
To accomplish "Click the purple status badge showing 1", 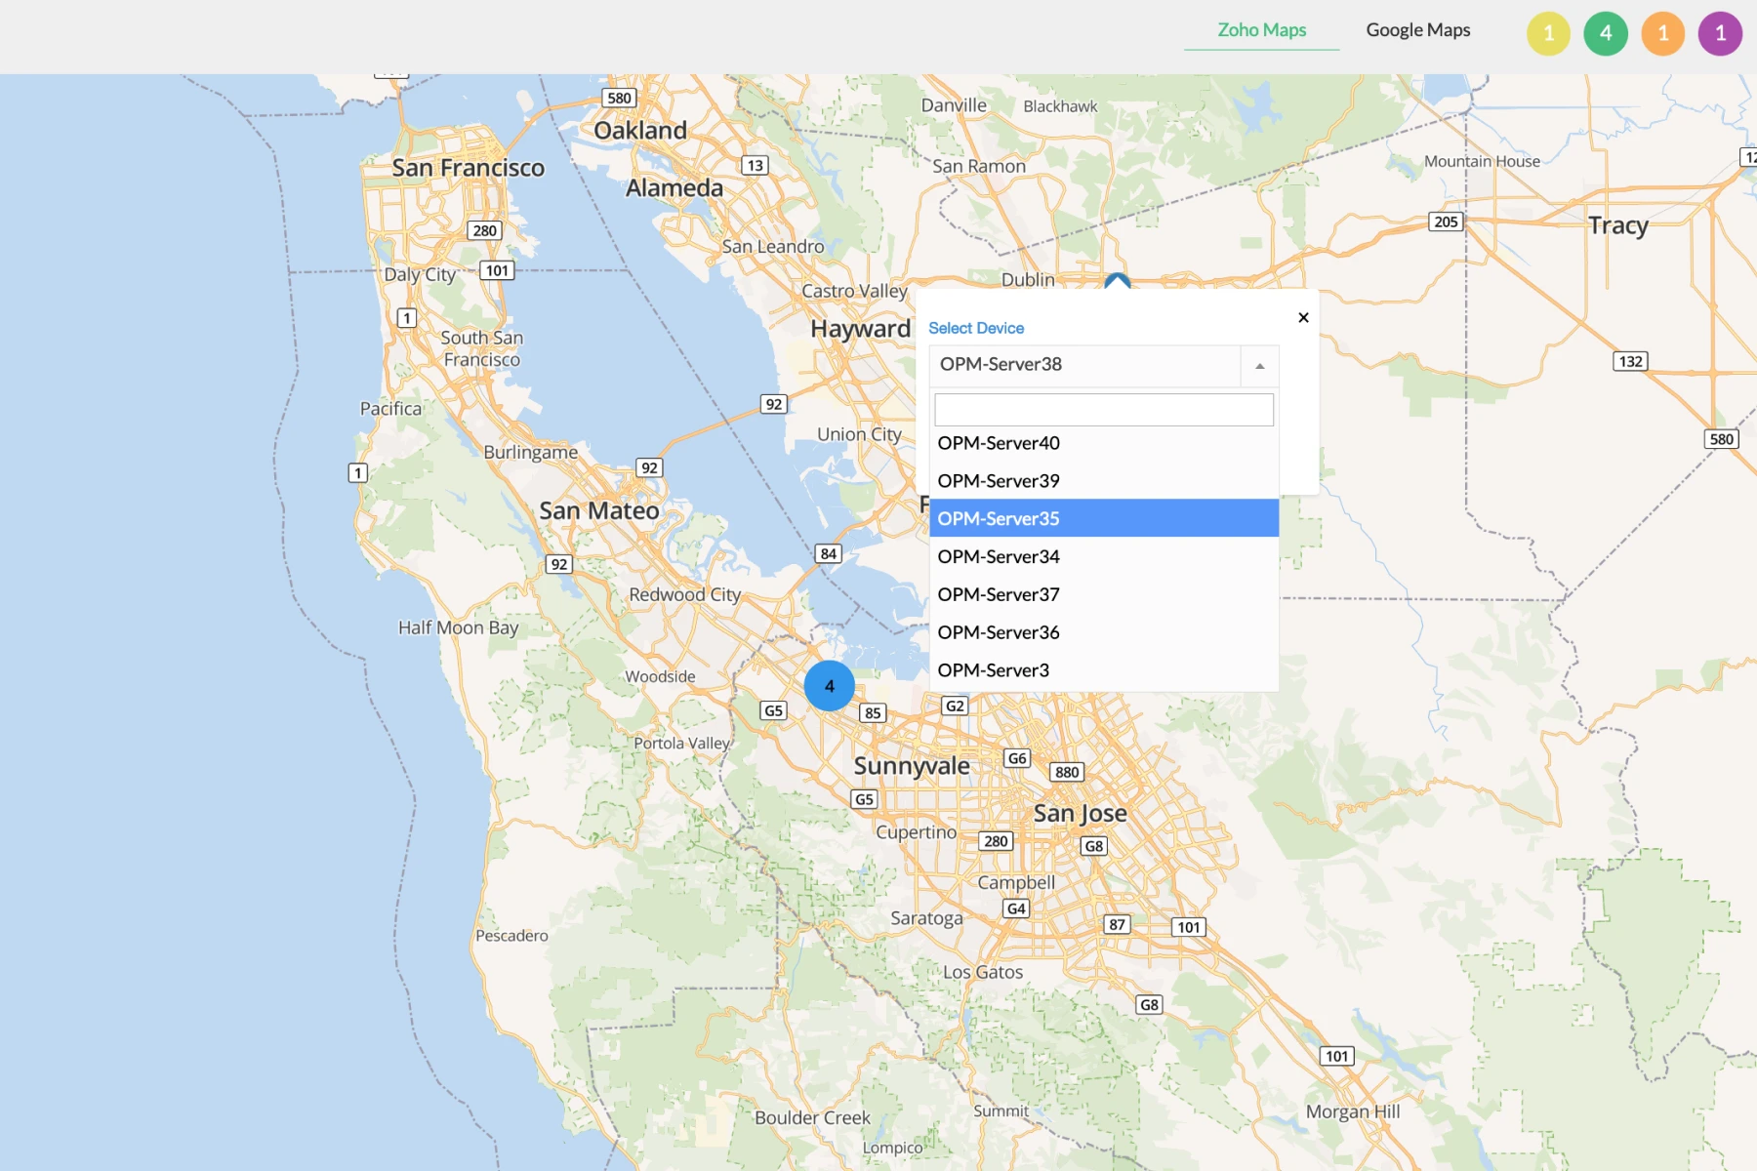I will (1720, 34).
